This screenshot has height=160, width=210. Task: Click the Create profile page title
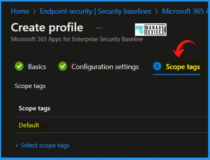click(x=47, y=28)
